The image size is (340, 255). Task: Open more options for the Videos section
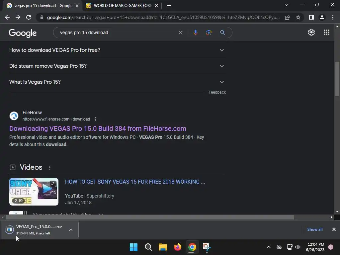tap(50, 168)
